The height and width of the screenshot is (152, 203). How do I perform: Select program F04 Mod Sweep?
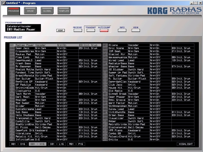tap(55, 103)
